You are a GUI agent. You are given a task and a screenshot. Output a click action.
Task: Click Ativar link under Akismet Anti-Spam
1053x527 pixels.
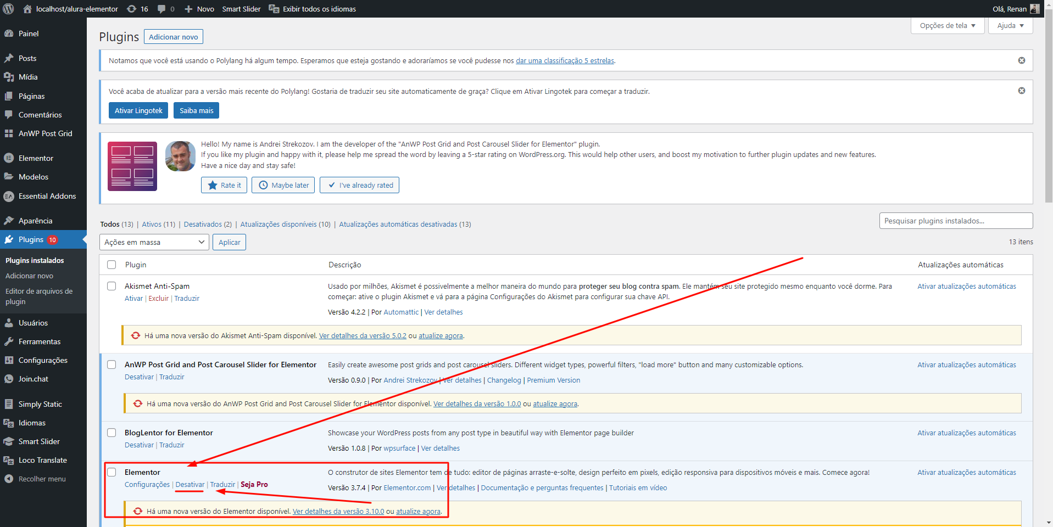coord(133,298)
